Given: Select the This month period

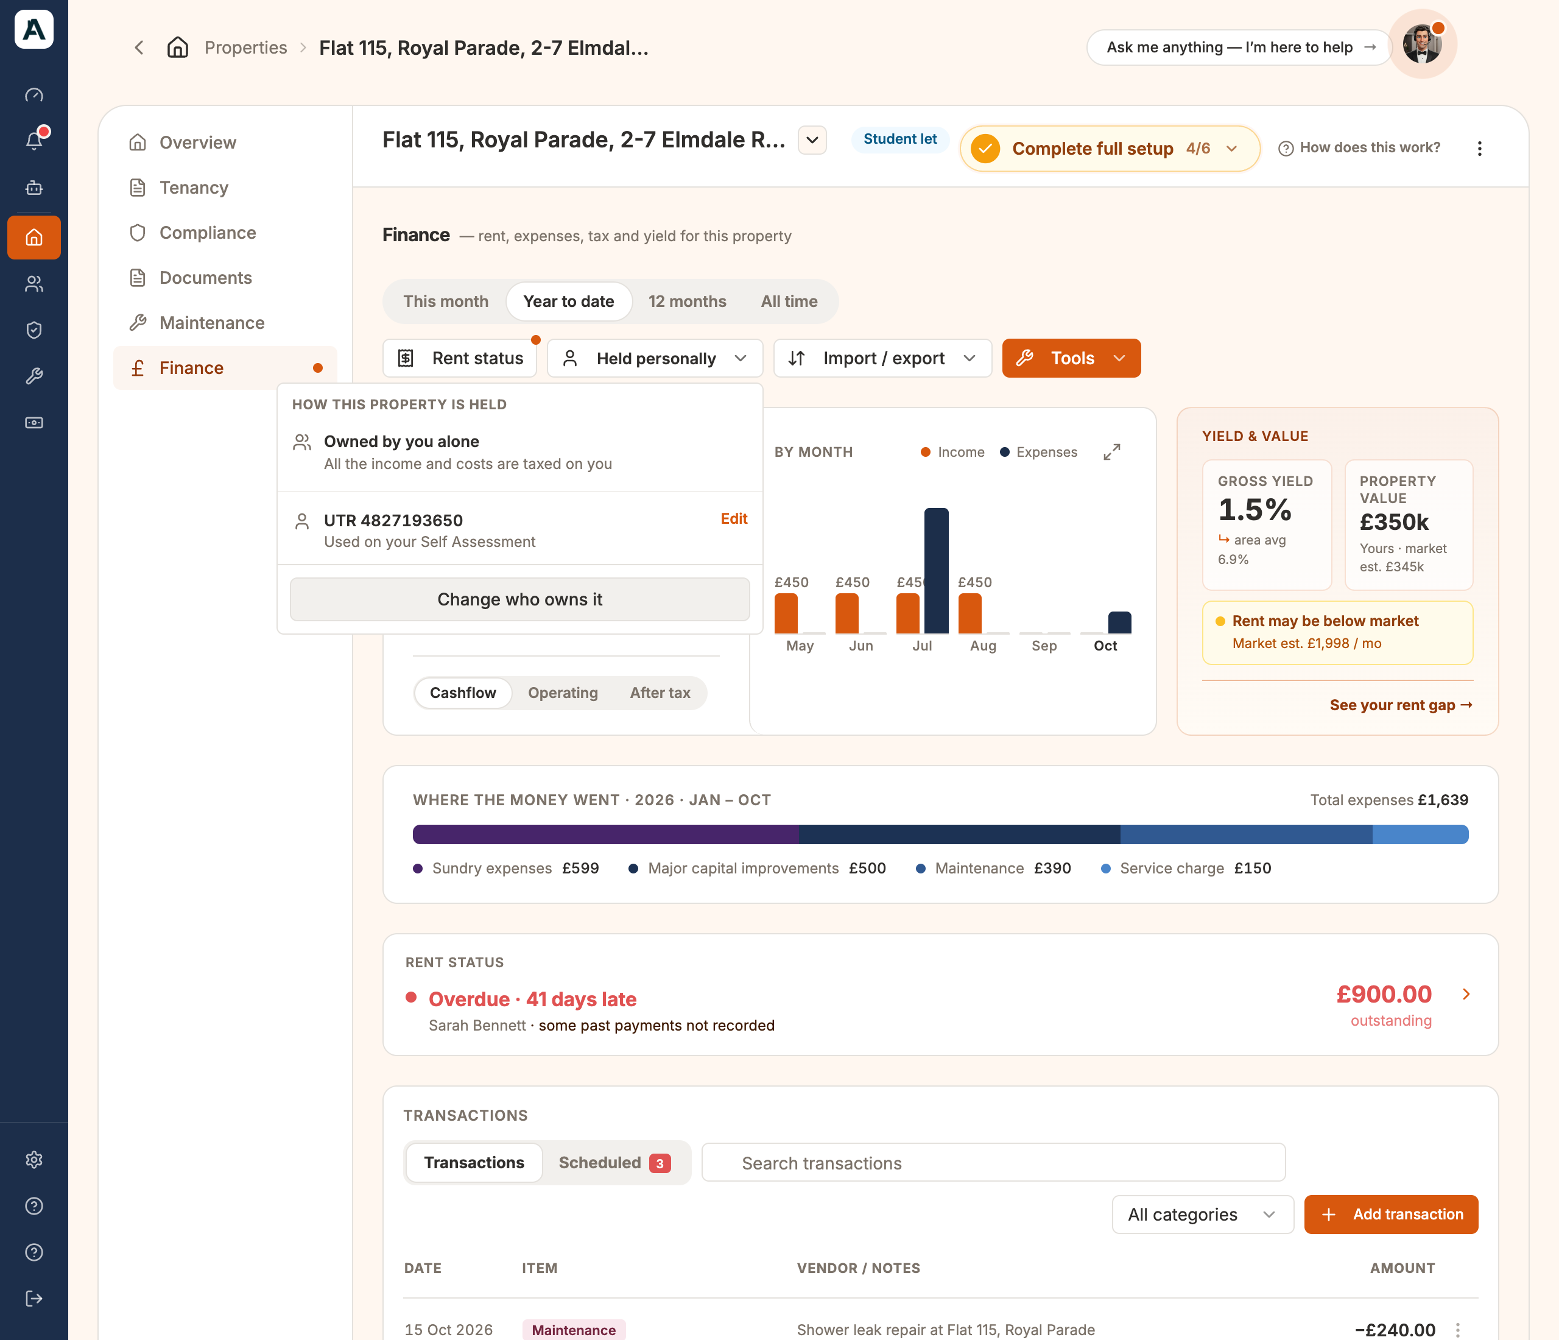Looking at the screenshot, I should (x=445, y=301).
